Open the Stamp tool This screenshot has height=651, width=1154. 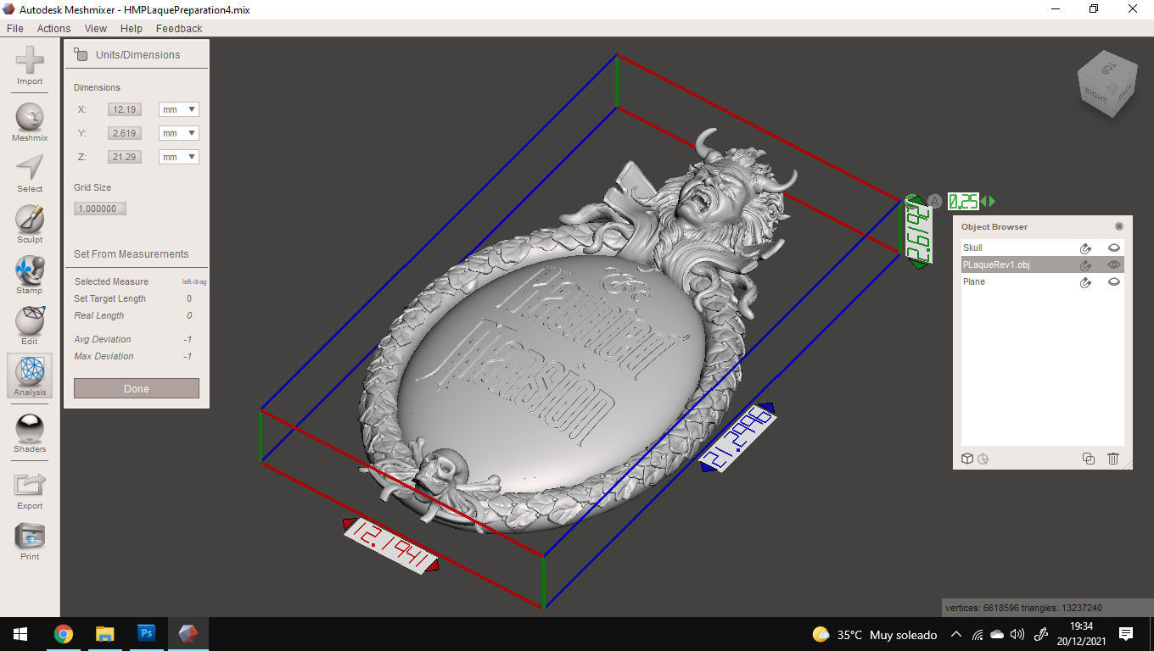[30, 275]
